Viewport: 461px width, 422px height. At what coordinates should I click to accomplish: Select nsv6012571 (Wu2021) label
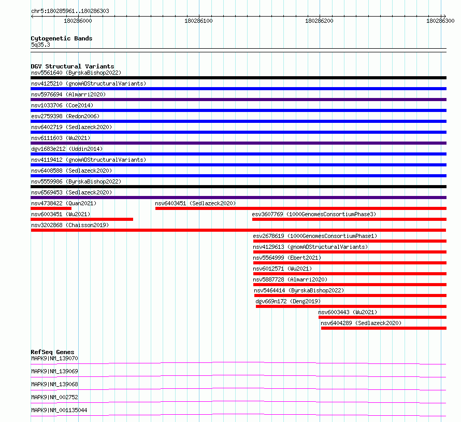(282, 269)
